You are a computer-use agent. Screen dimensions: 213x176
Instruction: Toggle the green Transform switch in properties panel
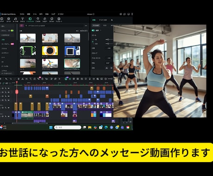pos(93,31)
